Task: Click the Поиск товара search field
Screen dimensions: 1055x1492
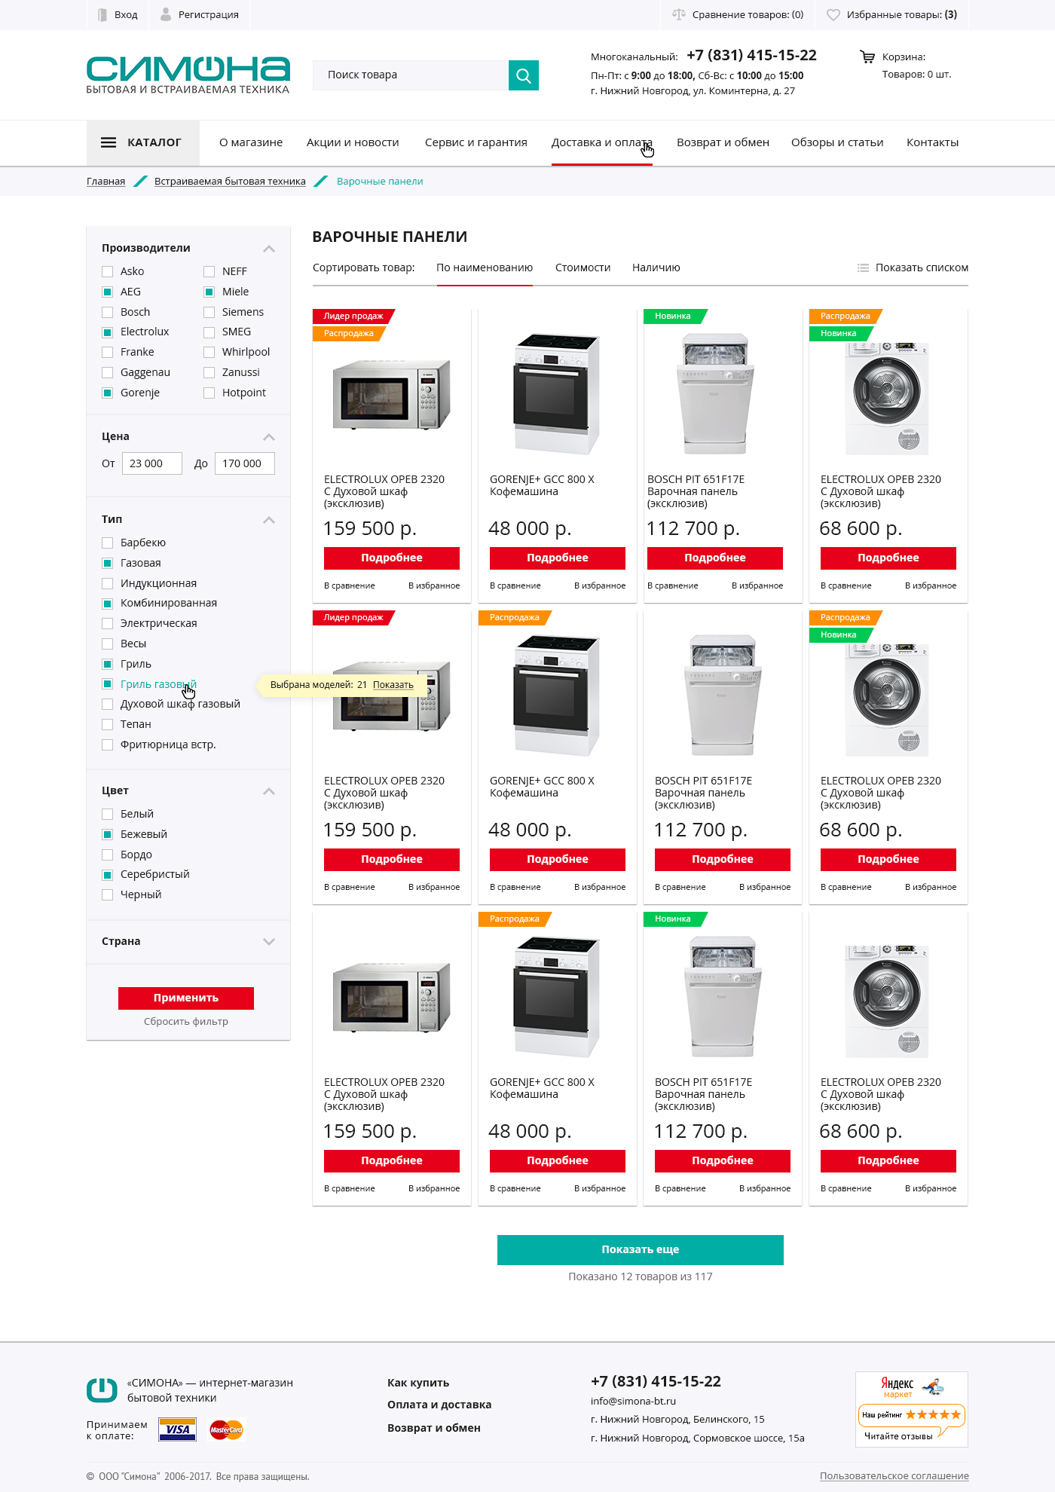Action: tap(411, 75)
